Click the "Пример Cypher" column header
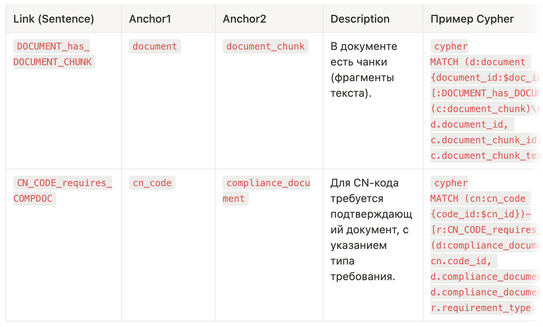The width and height of the screenshot is (543, 327). click(x=472, y=19)
